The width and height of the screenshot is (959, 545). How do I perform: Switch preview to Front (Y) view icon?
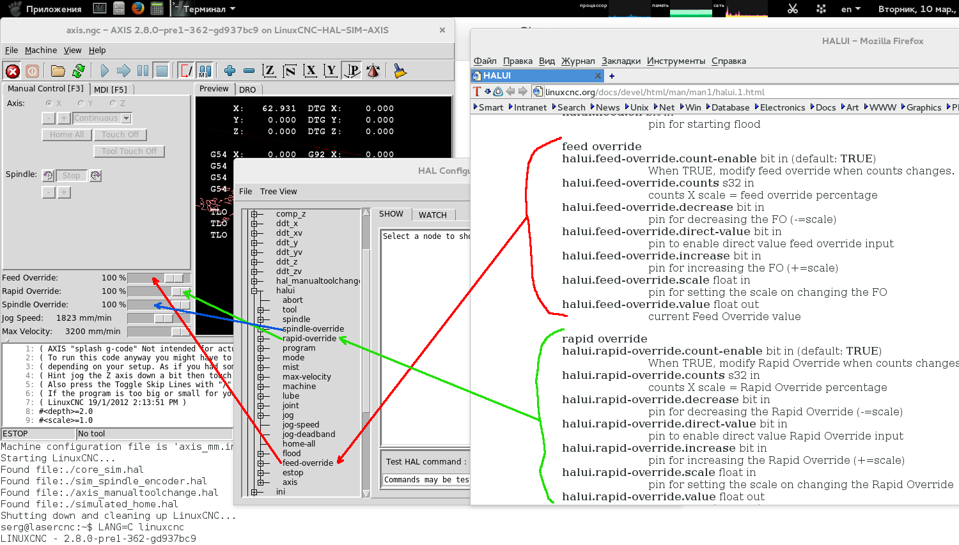(331, 71)
